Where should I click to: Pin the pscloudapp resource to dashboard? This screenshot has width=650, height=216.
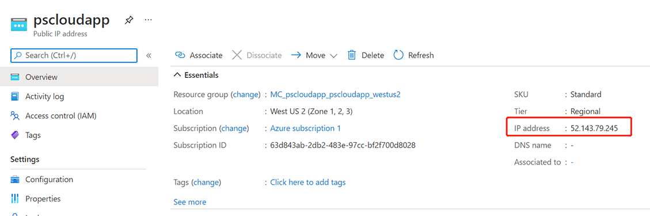129,20
